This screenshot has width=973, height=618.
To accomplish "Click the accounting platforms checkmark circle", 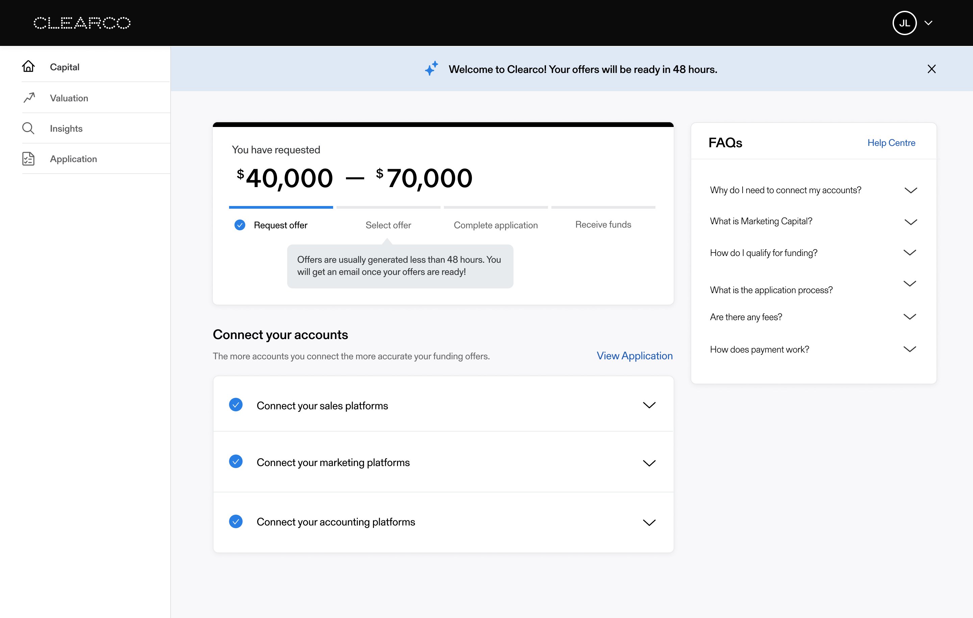I will [235, 521].
